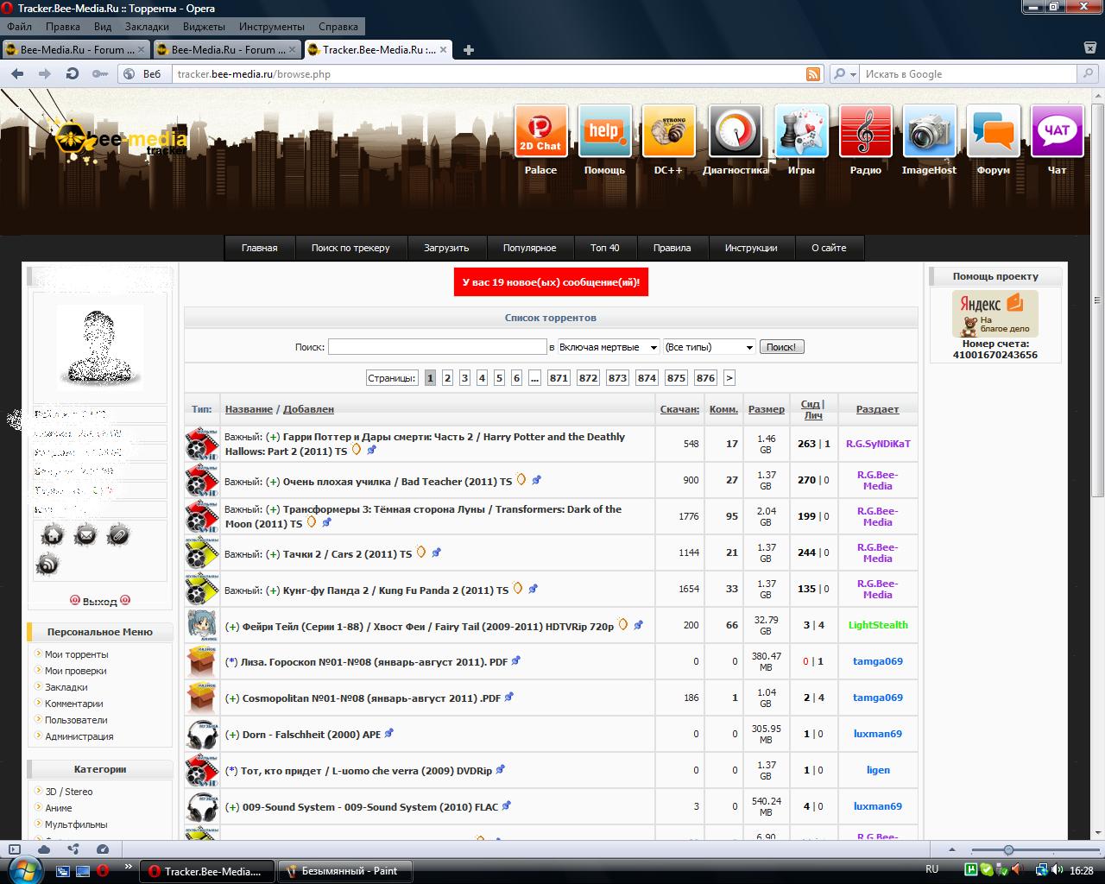Open the closed tabs menu in tab bar
The width and height of the screenshot is (1105, 884).
pos(1091,49)
